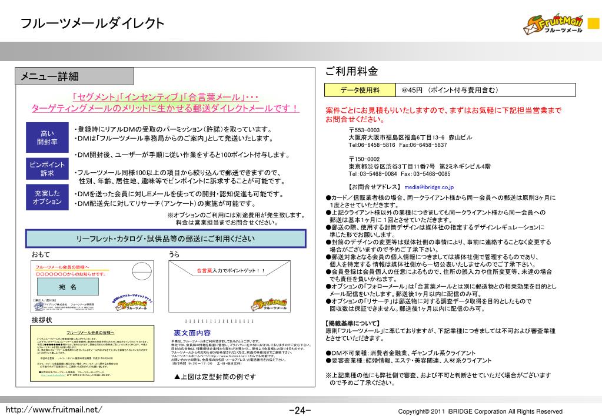This screenshot has width=602, height=416.
Task: Click the FruitMail logo at top right
Action: click(x=553, y=25)
